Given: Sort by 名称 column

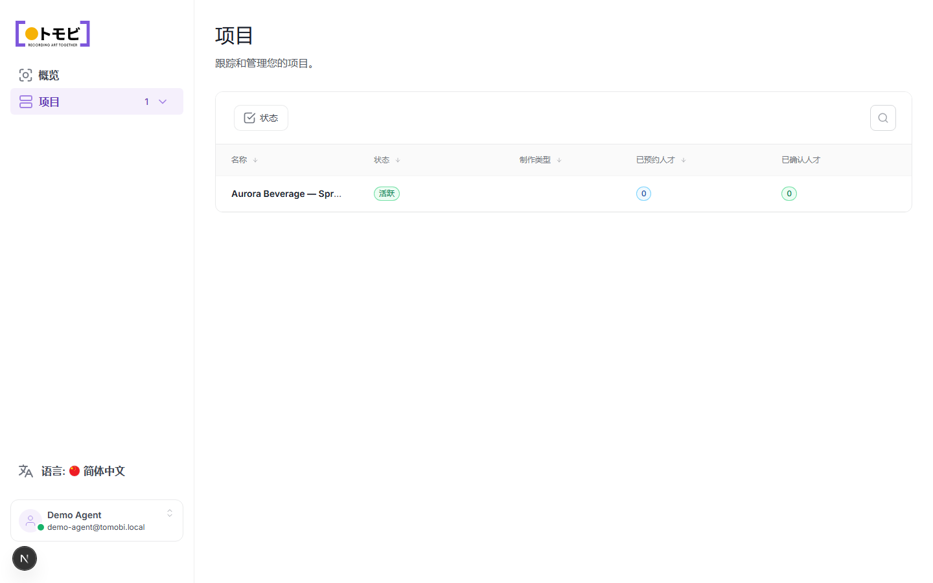Looking at the screenshot, I should [245, 160].
